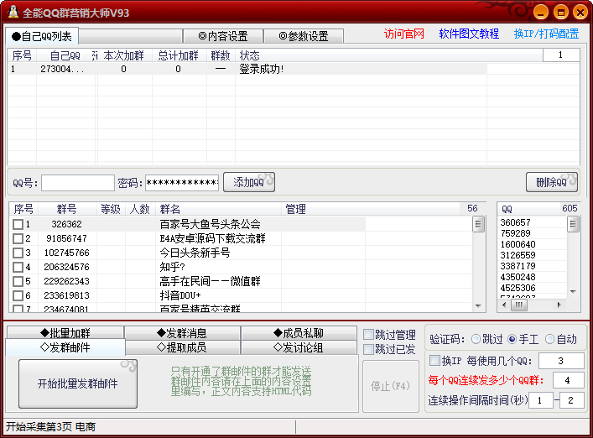
Task: Click the 自己QQ column header
Action: point(65,55)
